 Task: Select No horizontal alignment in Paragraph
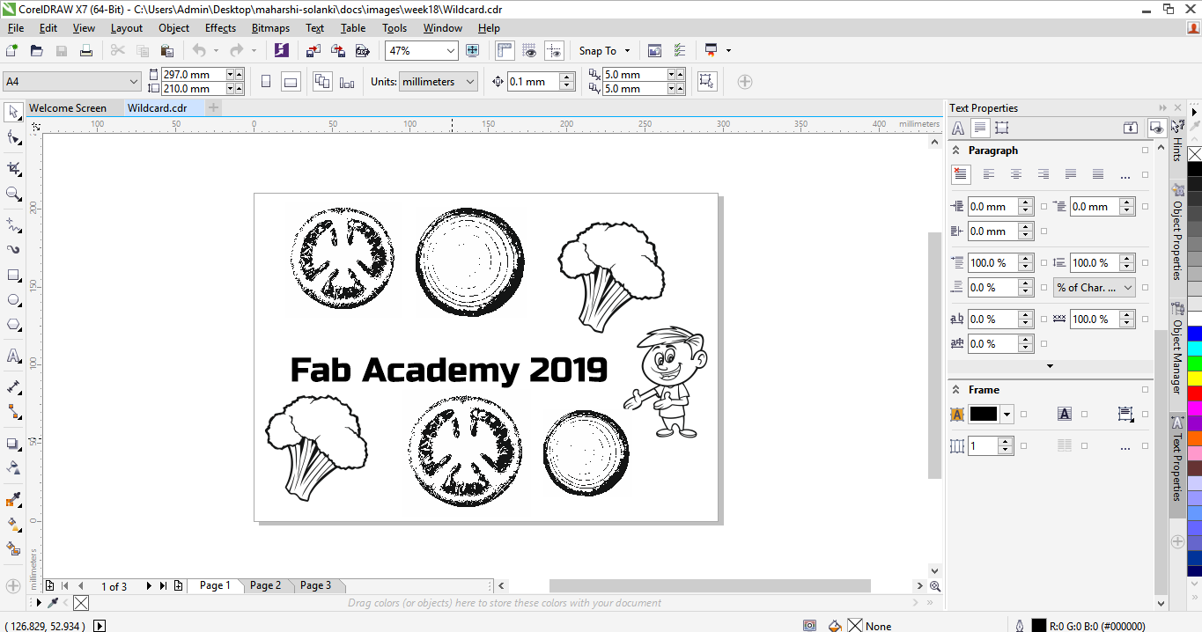point(962,174)
